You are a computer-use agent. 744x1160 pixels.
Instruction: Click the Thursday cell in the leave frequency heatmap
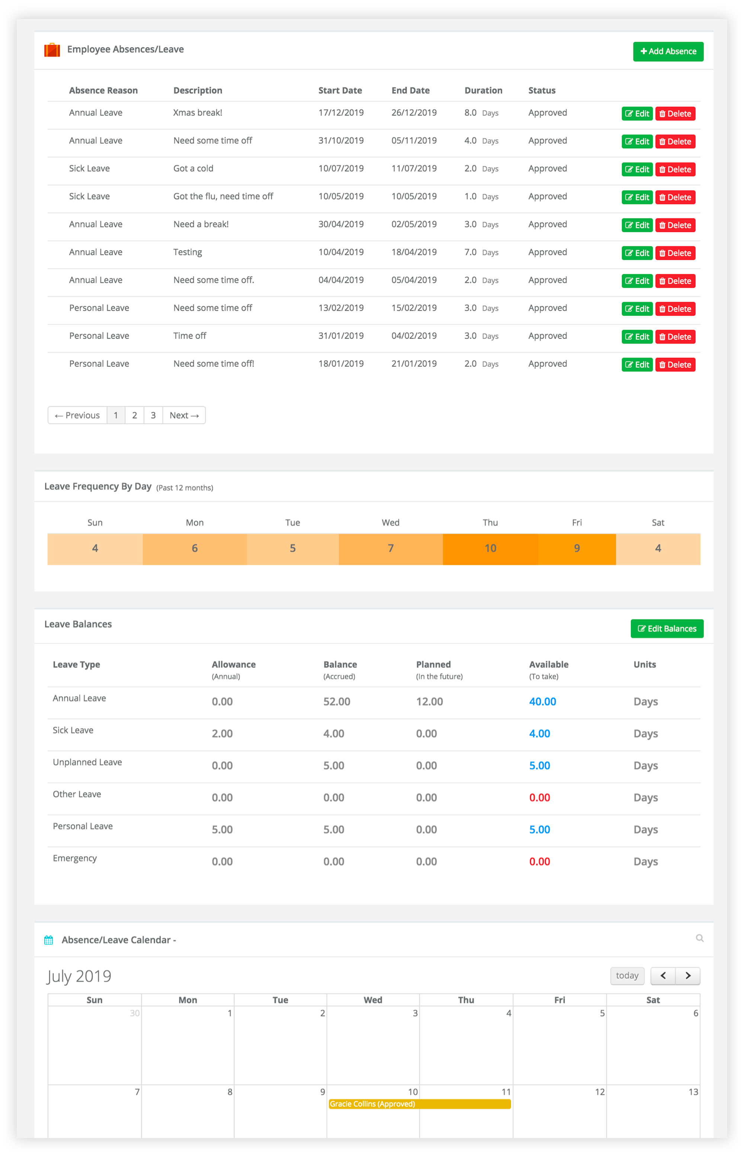[490, 548]
